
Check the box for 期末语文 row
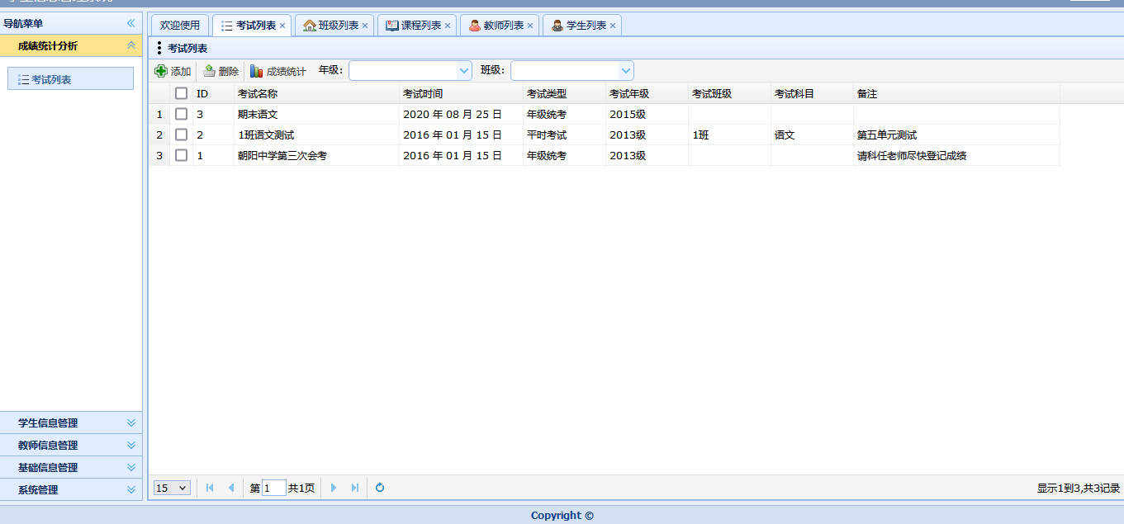pos(182,114)
